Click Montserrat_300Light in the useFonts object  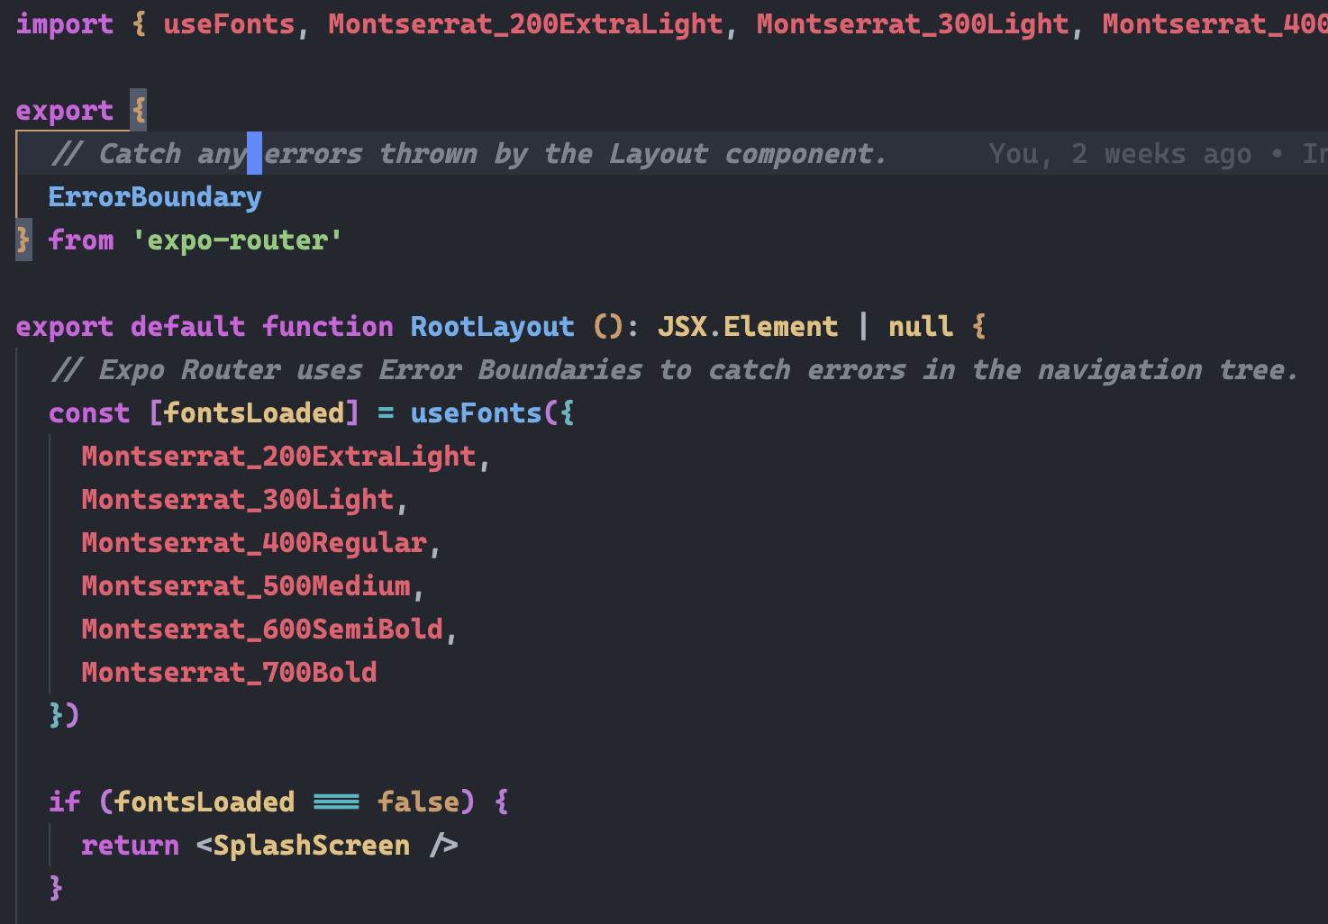click(x=238, y=500)
